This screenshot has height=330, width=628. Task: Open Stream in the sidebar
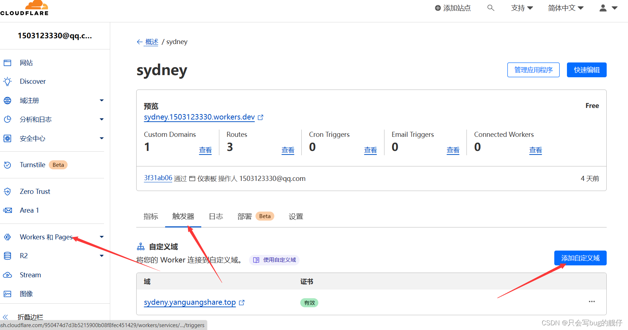point(30,275)
